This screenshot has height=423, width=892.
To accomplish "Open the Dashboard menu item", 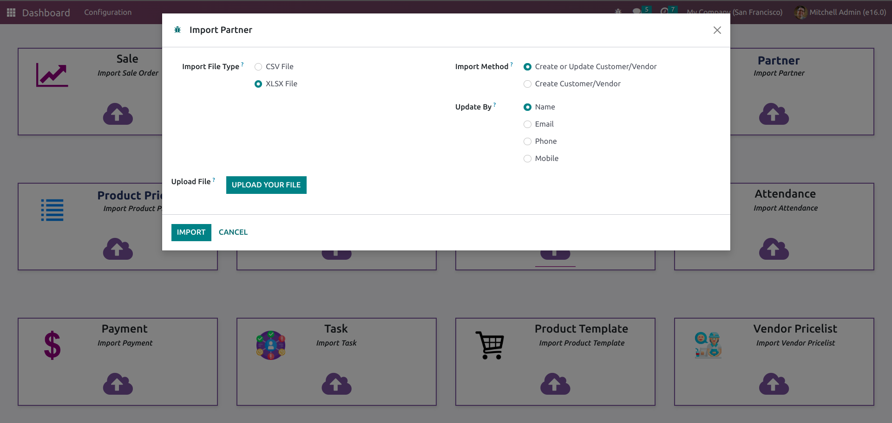I will click(46, 13).
